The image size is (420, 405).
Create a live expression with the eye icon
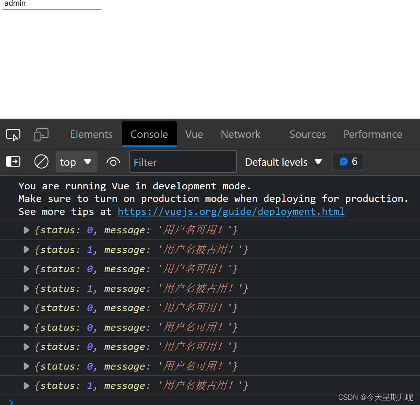pyautogui.click(x=113, y=161)
